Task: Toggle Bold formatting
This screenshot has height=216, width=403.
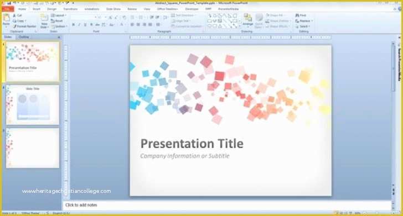Action: click(x=74, y=25)
